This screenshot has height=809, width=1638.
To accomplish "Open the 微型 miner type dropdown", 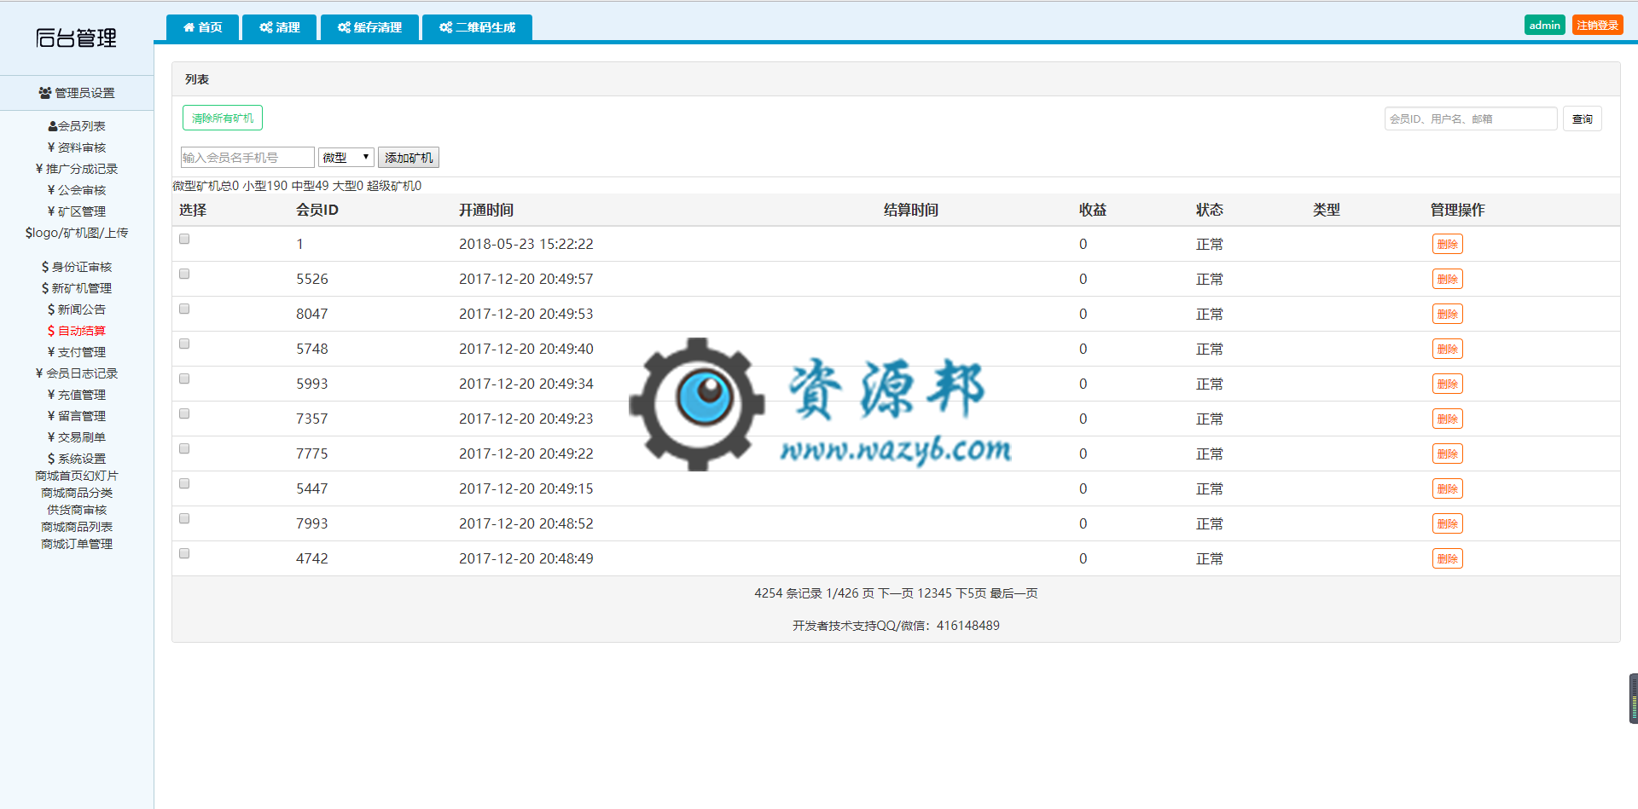I will 346,158.
